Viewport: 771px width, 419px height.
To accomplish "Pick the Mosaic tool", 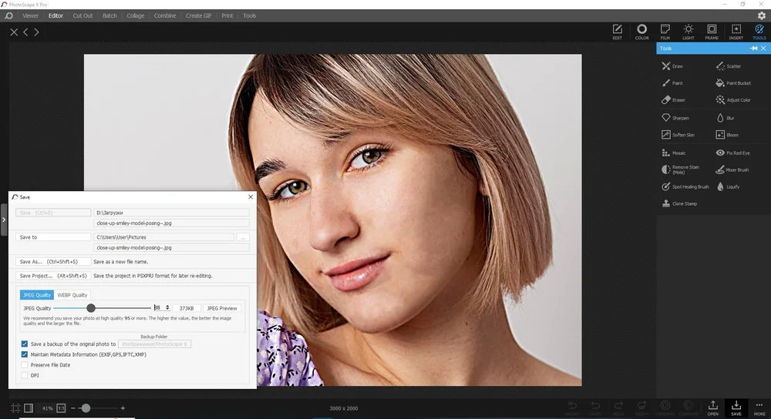I will coord(674,153).
